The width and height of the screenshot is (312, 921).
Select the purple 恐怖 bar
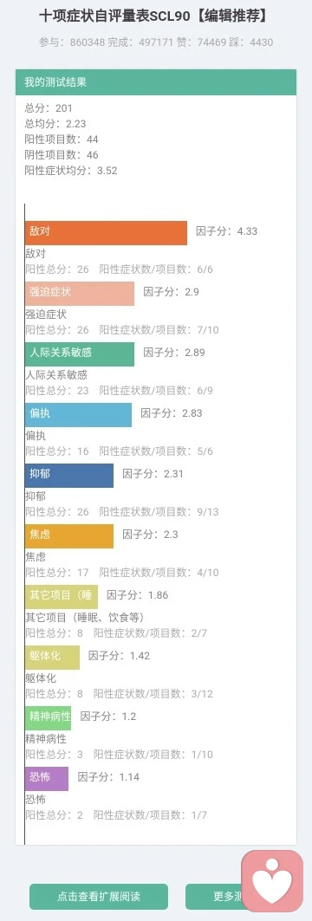coord(47,778)
